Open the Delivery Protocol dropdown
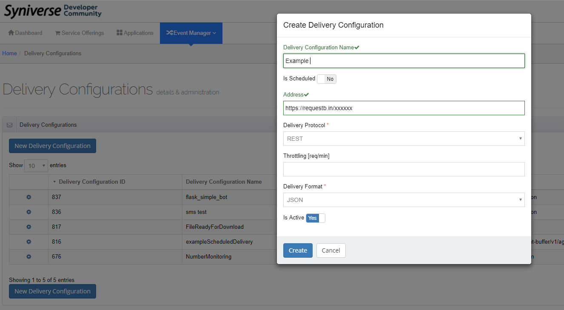The width and height of the screenshot is (564, 310). point(404,139)
